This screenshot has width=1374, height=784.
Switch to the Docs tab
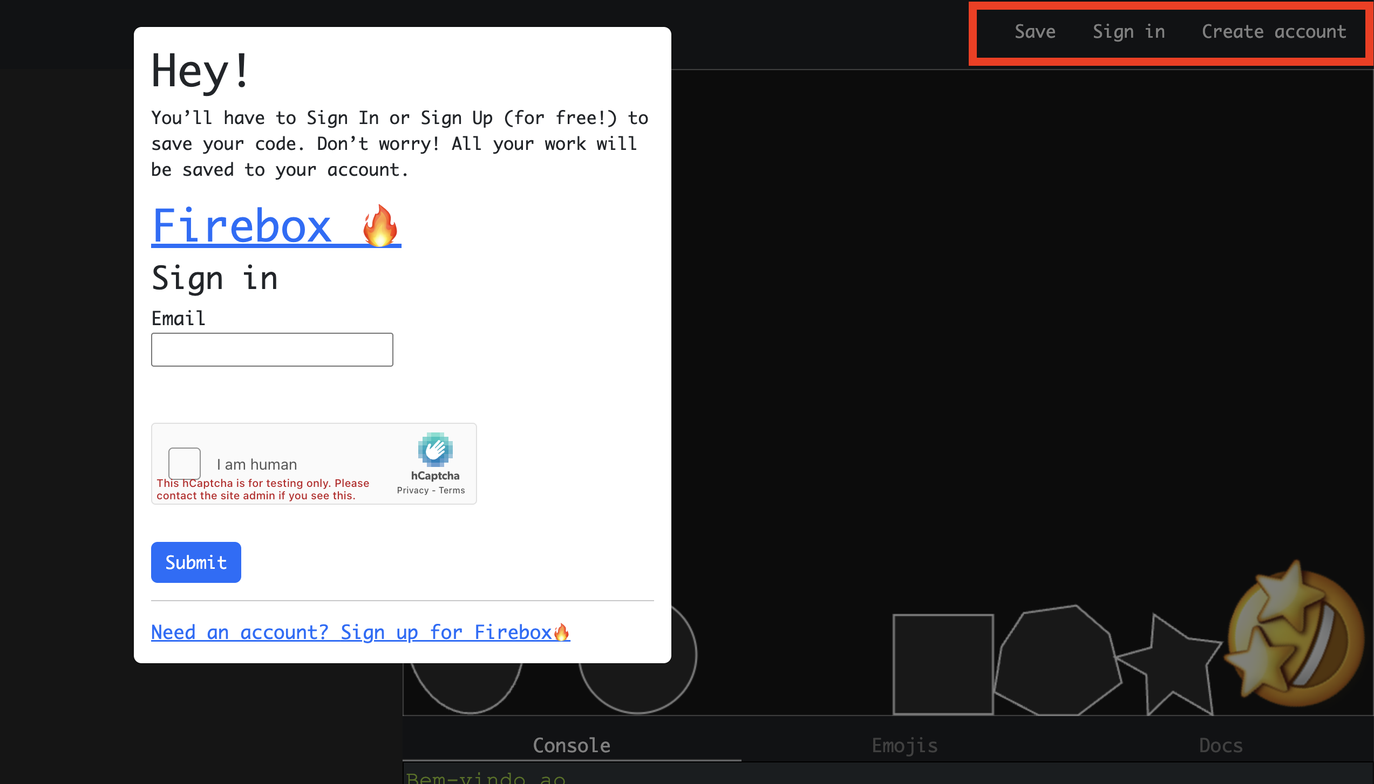(1221, 745)
